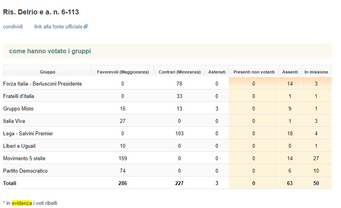
Task: Click Movimento 5 stelle's In missione value 27
Action: pyautogui.click(x=316, y=158)
